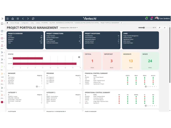This screenshot has height=128, width=171.
Task: Open the Critical risks tile
Action: [x=92, y=61]
